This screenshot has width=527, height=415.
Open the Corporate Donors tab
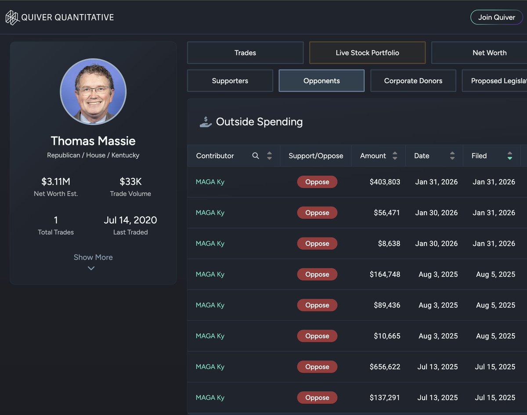pos(413,80)
